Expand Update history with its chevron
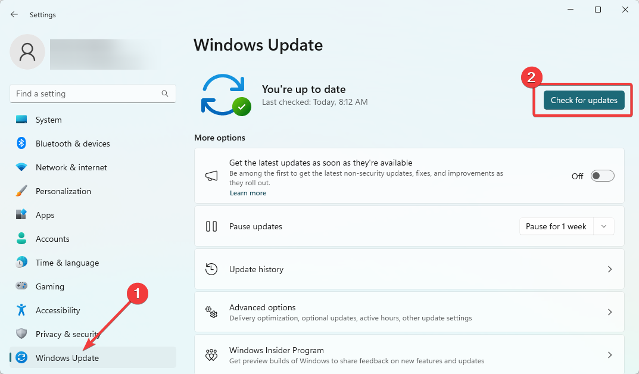This screenshot has width=639, height=374. point(610,269)
